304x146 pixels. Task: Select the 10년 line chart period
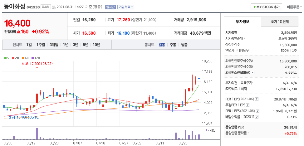pos(96,45)
